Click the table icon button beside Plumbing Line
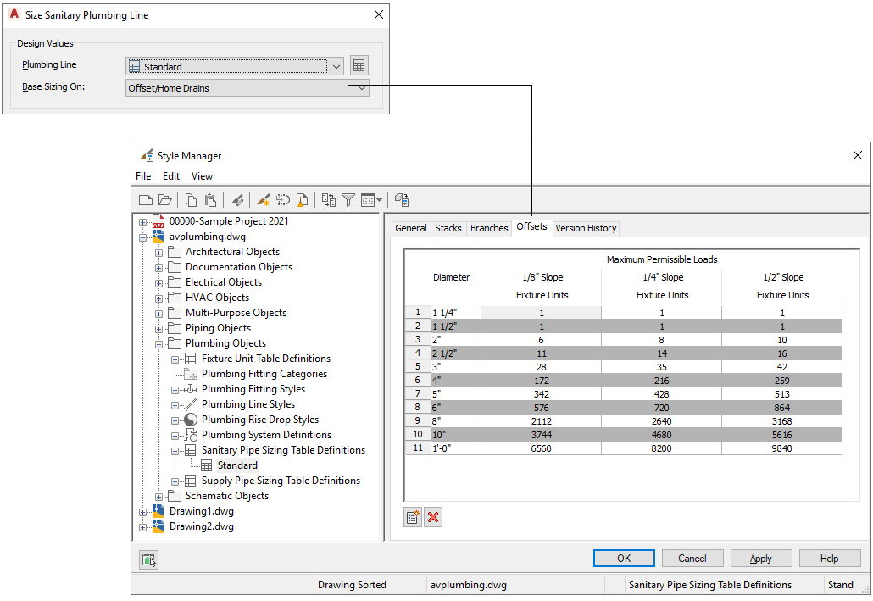Screen dimensions: 873x601 pyautogui.click(x=359, y=66)
